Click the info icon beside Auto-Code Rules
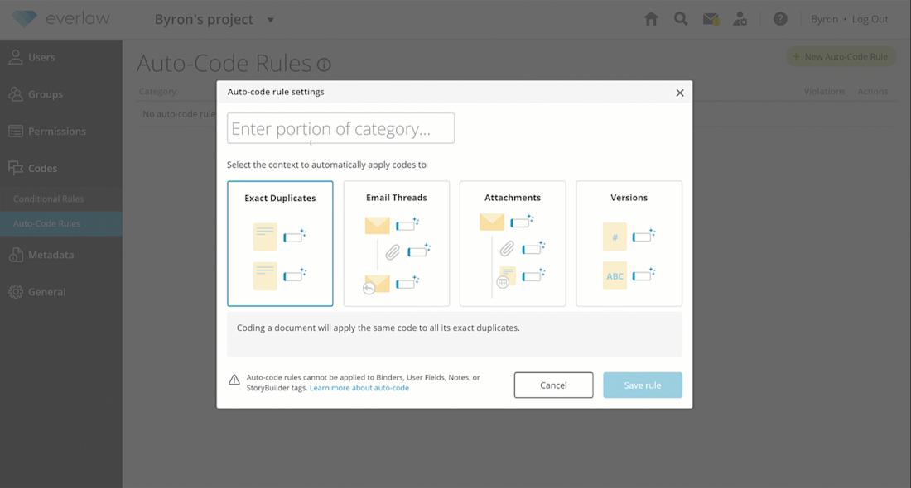 [324, 65]
